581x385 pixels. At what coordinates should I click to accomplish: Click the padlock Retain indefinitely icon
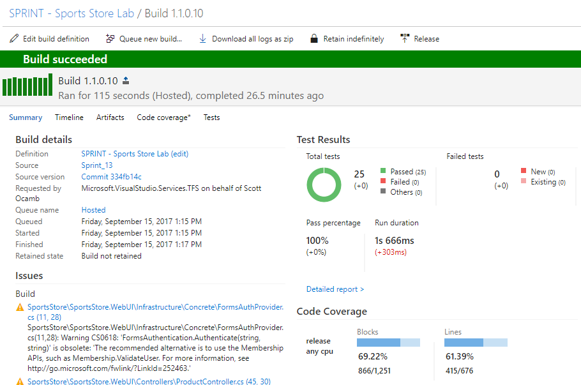[314, 38]
